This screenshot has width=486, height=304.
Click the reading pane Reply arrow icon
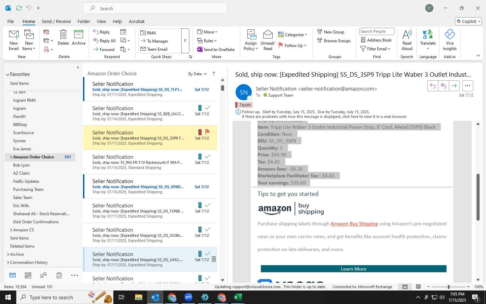[433, 86]
